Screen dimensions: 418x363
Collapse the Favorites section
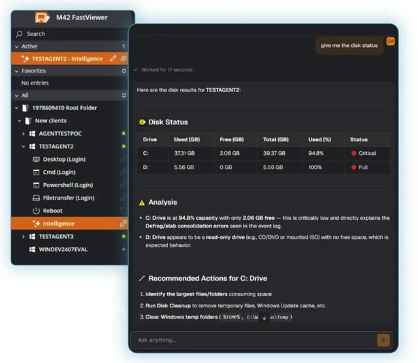[x=17, y=71]
